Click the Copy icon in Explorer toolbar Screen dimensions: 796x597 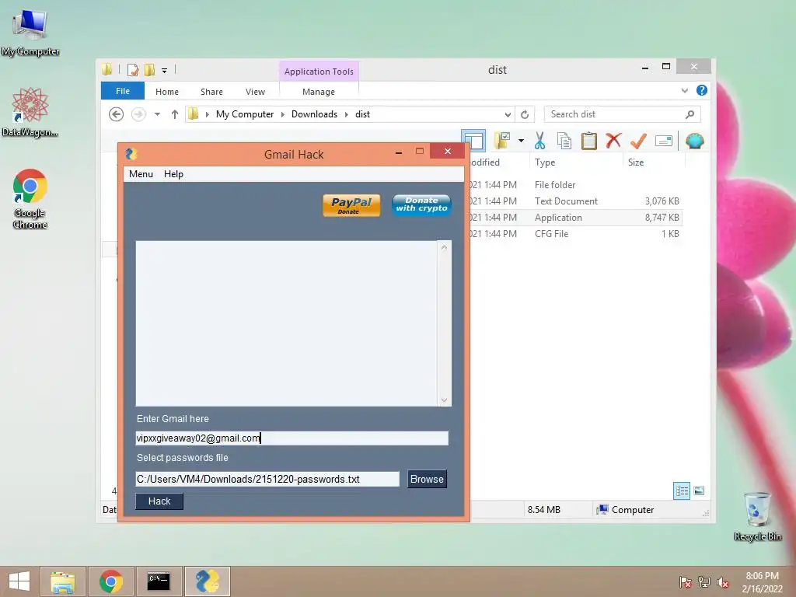pyautogui.click(x=564, y=141)
